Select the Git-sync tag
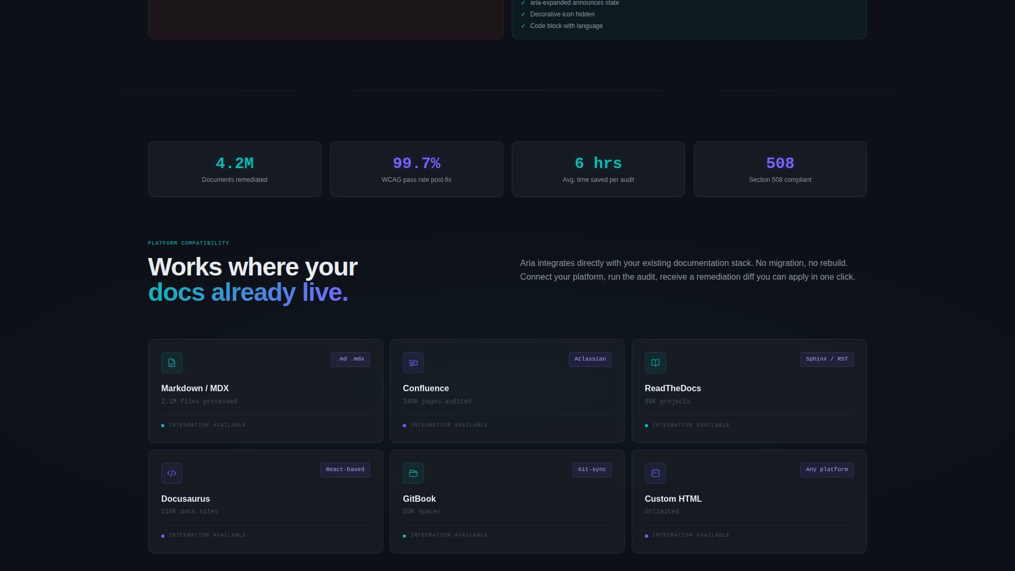 pyautogui.click(x=592, y=469)
